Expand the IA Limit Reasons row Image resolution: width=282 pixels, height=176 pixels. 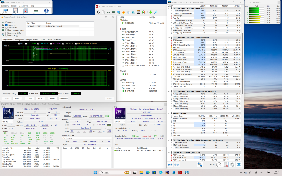coord(171,143)
